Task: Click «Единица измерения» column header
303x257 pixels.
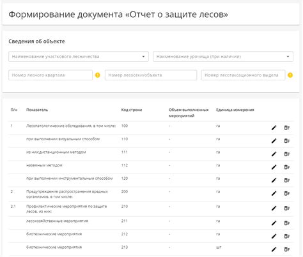Action: (235, 110)
